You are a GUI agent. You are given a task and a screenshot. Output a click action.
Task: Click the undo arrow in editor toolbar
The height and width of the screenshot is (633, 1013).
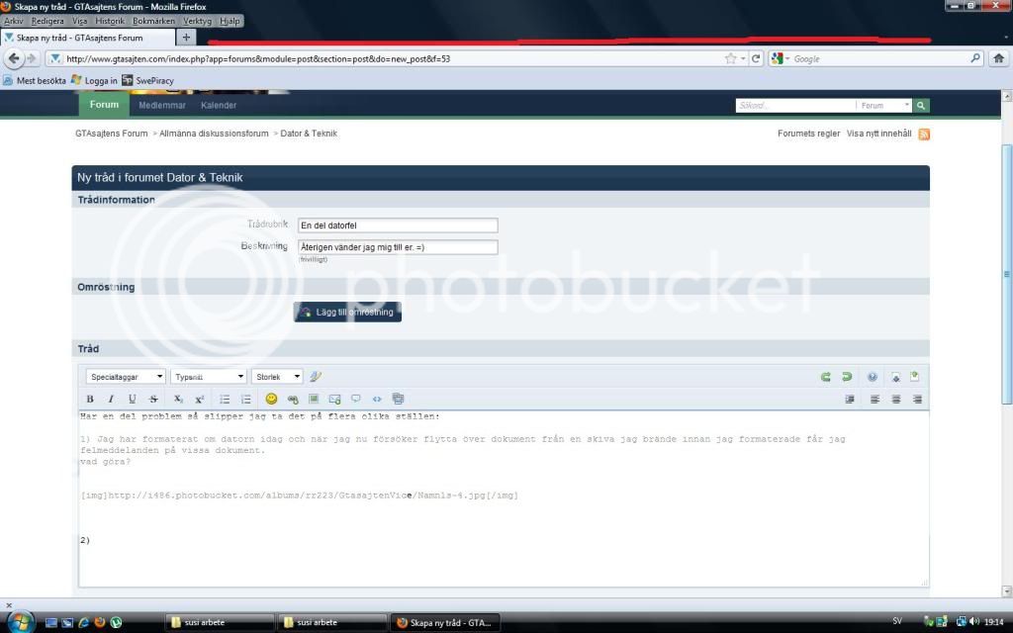coord(825,377)
